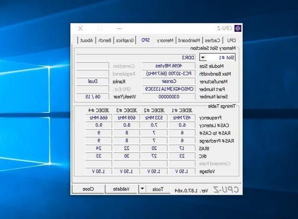Select the SPD tab

146,40
